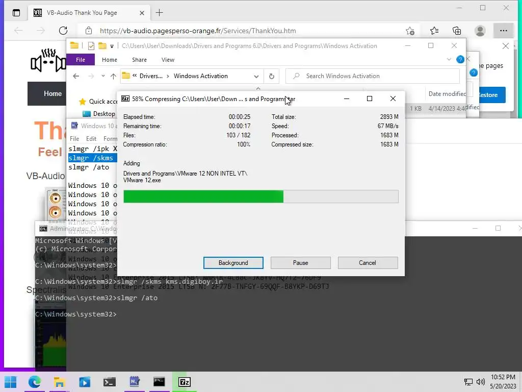
Task: Click Home on VB-Audio webpage
Action: point(53,94)
